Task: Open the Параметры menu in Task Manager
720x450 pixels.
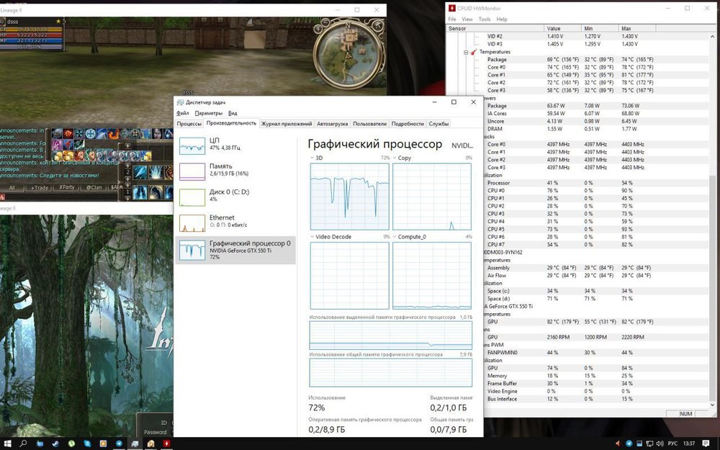Action: [209, 113]
